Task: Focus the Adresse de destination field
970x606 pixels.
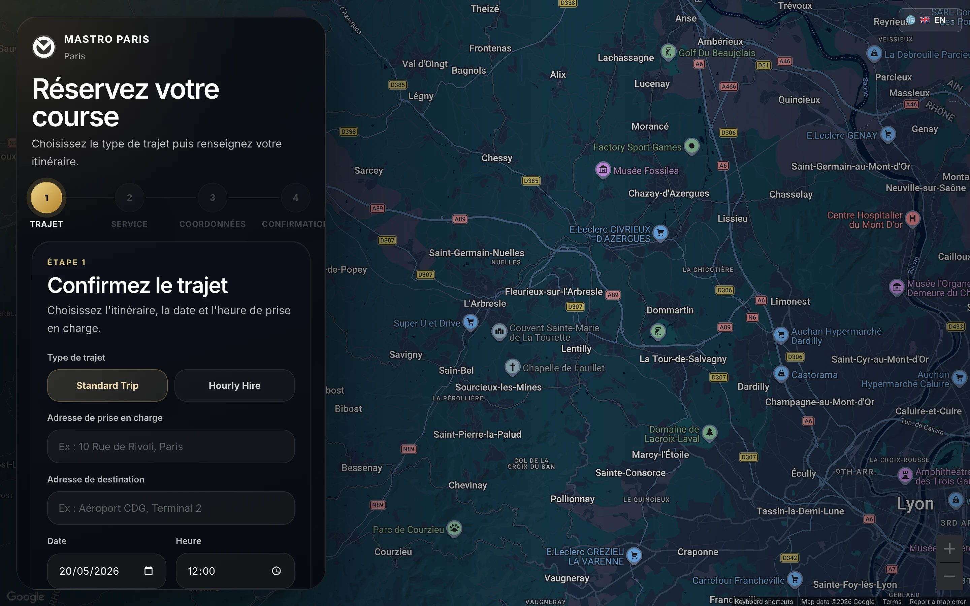Action: click(171, 508)
